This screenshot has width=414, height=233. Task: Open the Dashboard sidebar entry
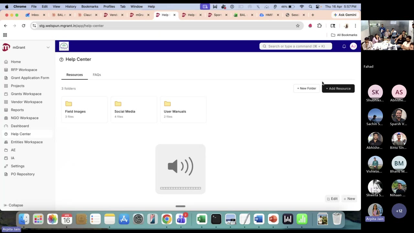click(20, 126)
